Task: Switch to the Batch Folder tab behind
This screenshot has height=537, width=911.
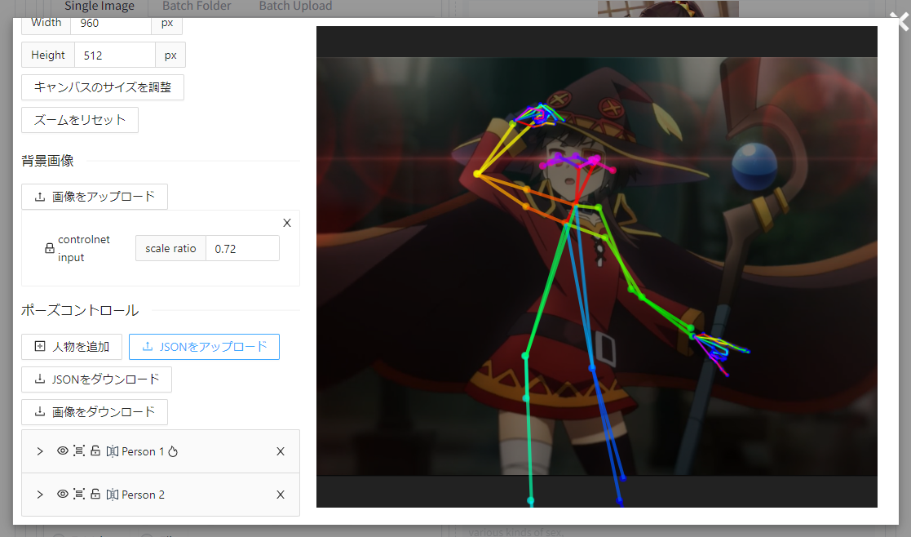Action: tap(197, 7)
